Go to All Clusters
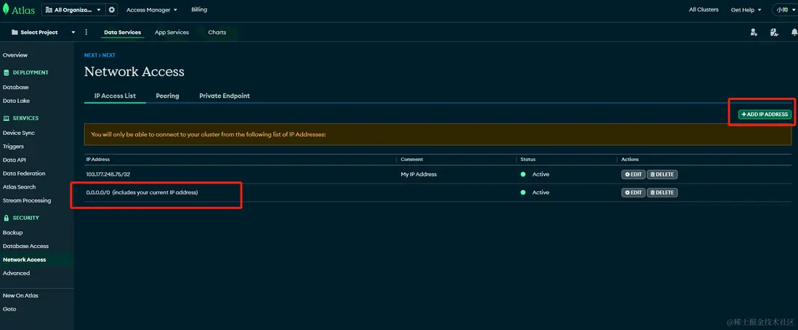This screenshot has width=798, height=330. tap(704, 9)
